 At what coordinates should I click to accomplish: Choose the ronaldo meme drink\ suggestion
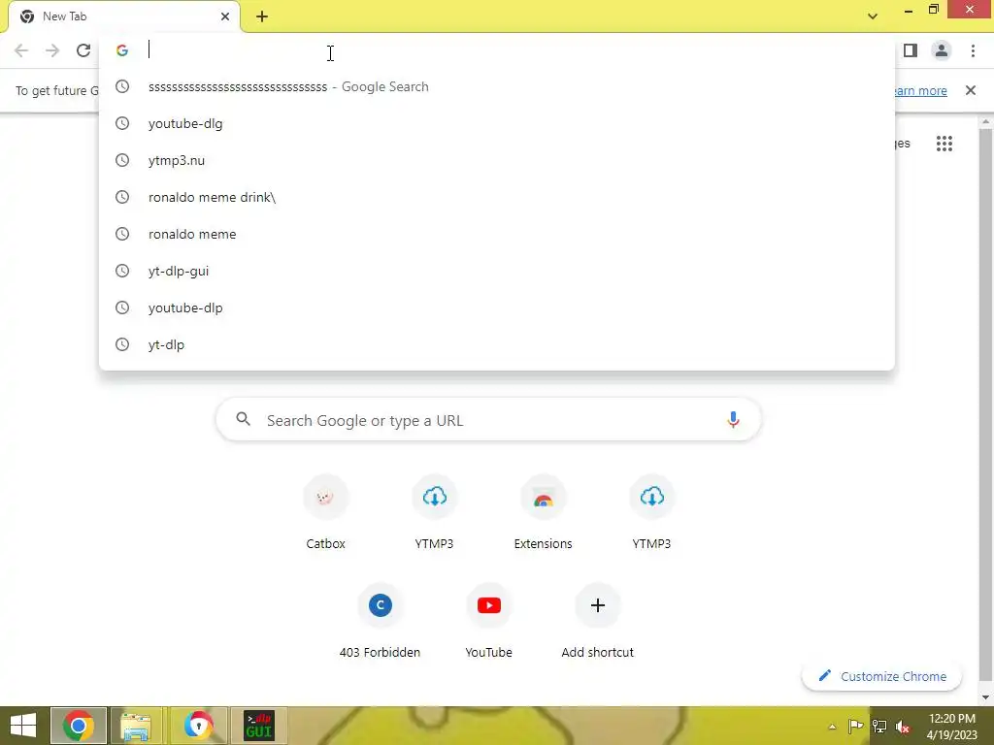click(497, 197)
